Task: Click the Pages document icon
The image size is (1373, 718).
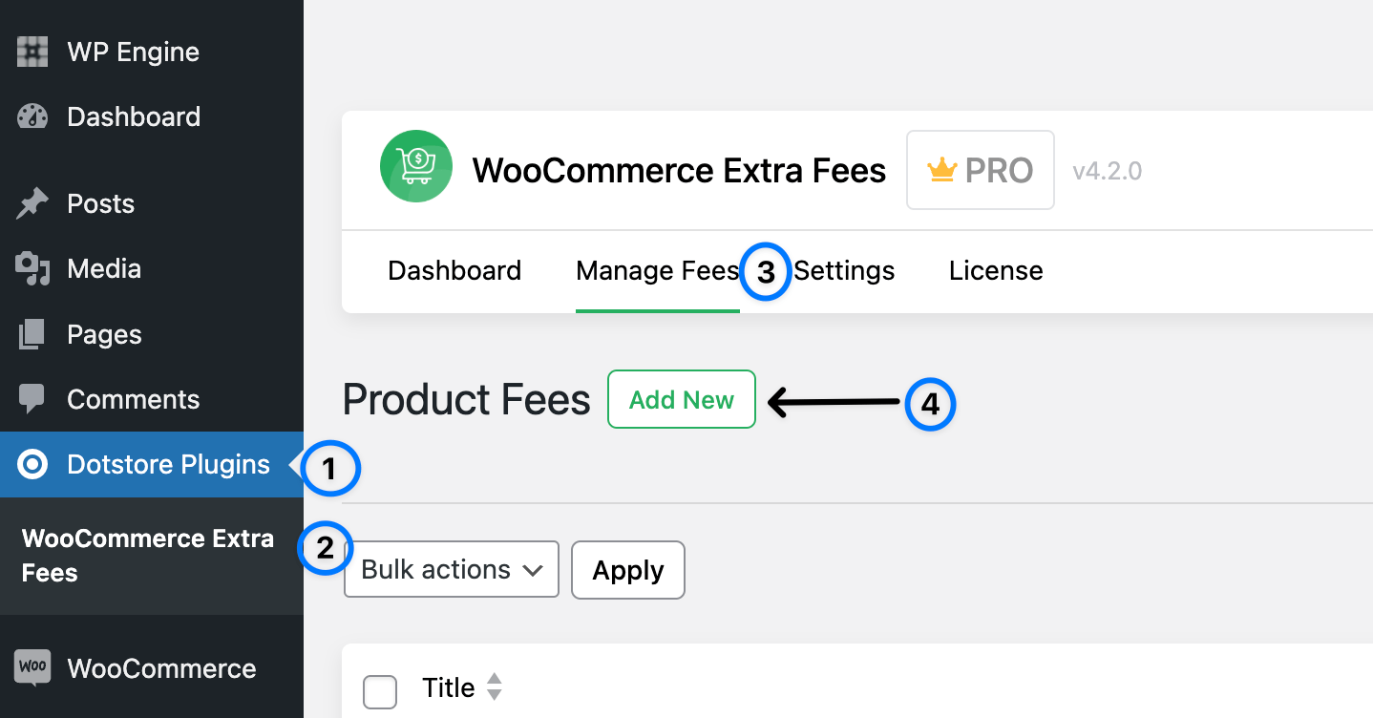Action: click(x=32, y=333)
